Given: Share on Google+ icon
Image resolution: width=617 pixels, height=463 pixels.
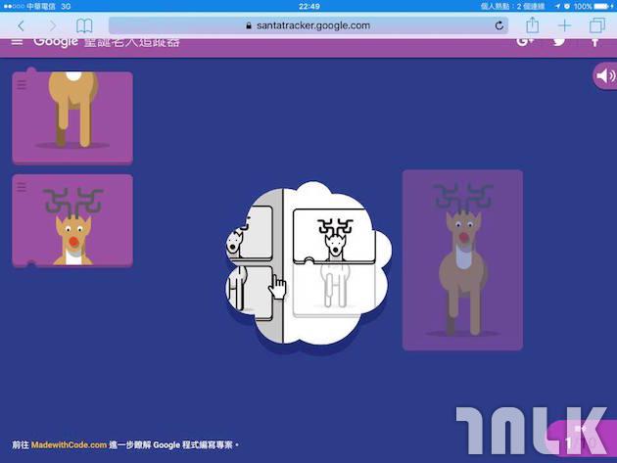Looking at the screenshot, I should [525, 41].
